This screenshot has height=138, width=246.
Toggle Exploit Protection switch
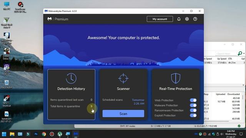click(193, 115)
